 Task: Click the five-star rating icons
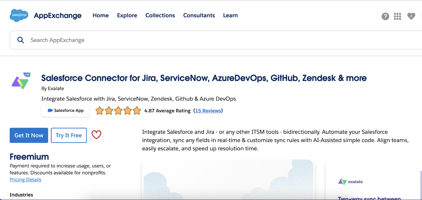pos(118,111)
